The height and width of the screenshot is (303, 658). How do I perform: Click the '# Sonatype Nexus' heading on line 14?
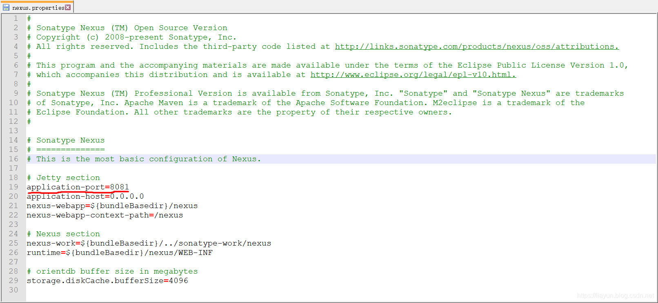pos(66,140)
